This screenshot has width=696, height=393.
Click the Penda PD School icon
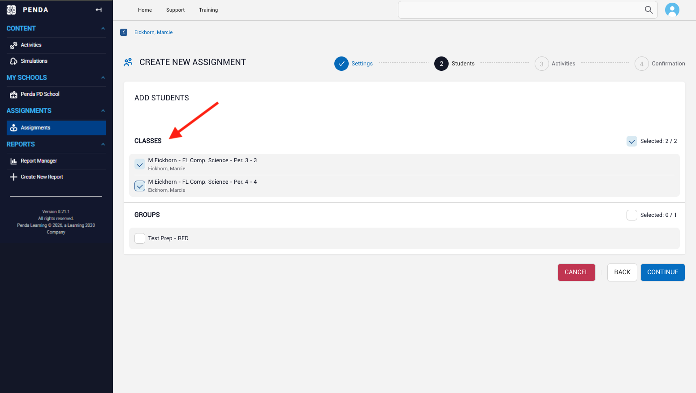point(14,95)
